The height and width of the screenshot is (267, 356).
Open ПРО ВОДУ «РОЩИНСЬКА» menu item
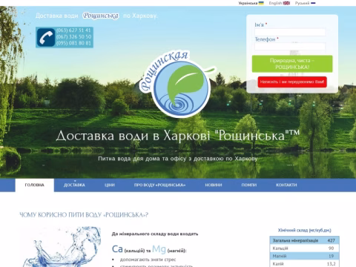(x=159, y=185)
